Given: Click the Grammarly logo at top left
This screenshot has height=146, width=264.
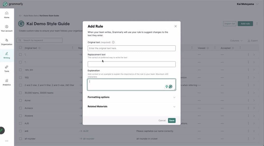Looking at the screenshot, I should coord(13,4).
